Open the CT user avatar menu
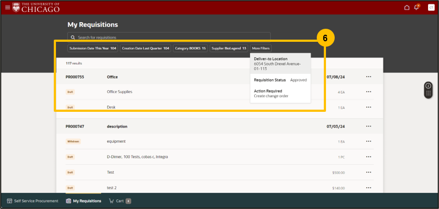Screen dimensions: 439x209 (431, 8)
